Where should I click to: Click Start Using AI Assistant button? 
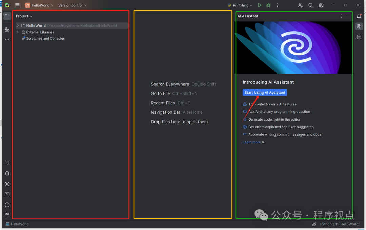coord(265,92)
